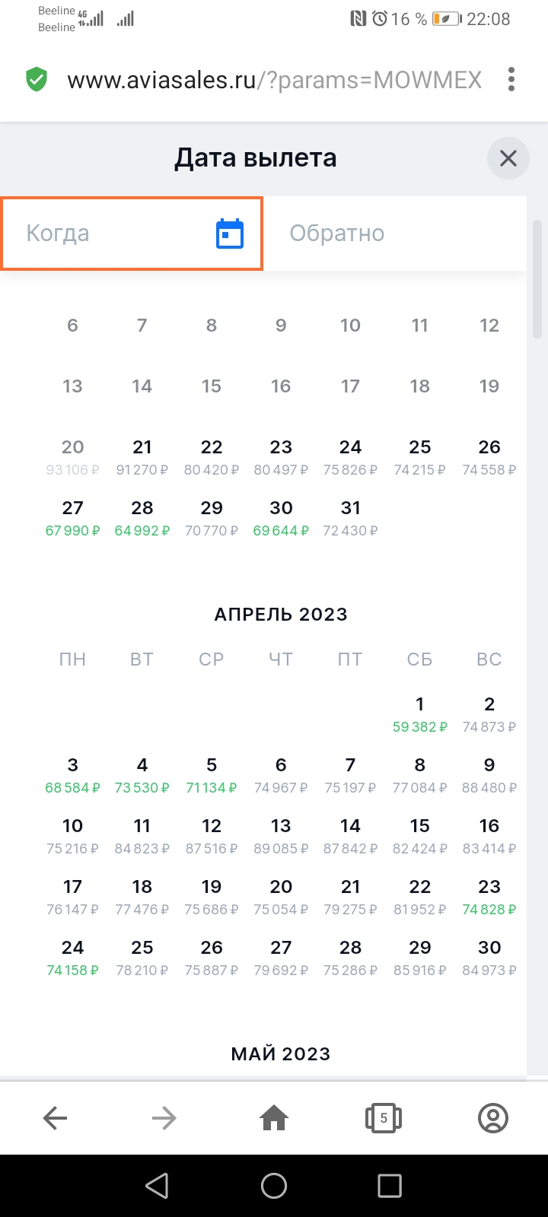The image size is (548, 1217).
Task: Open the browser profile icon
Action: pyautogui.click(x=493, y=1117)
